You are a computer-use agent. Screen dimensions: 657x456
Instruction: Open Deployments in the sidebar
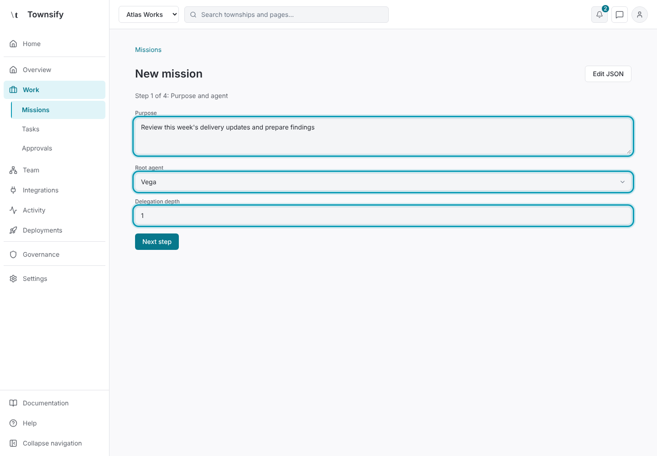pos(54,230)
